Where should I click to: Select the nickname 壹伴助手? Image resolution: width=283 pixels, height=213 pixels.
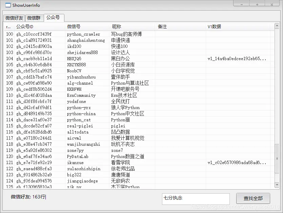coord(120,77)
